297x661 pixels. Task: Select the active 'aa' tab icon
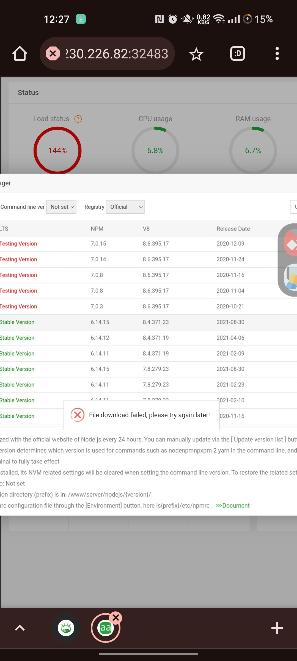click(x=106, y=628)
